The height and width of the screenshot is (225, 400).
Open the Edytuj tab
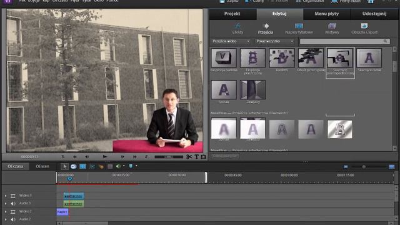pos(279,14)
